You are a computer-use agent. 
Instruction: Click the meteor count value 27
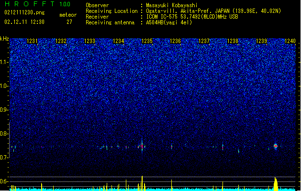tap(69, 22)
